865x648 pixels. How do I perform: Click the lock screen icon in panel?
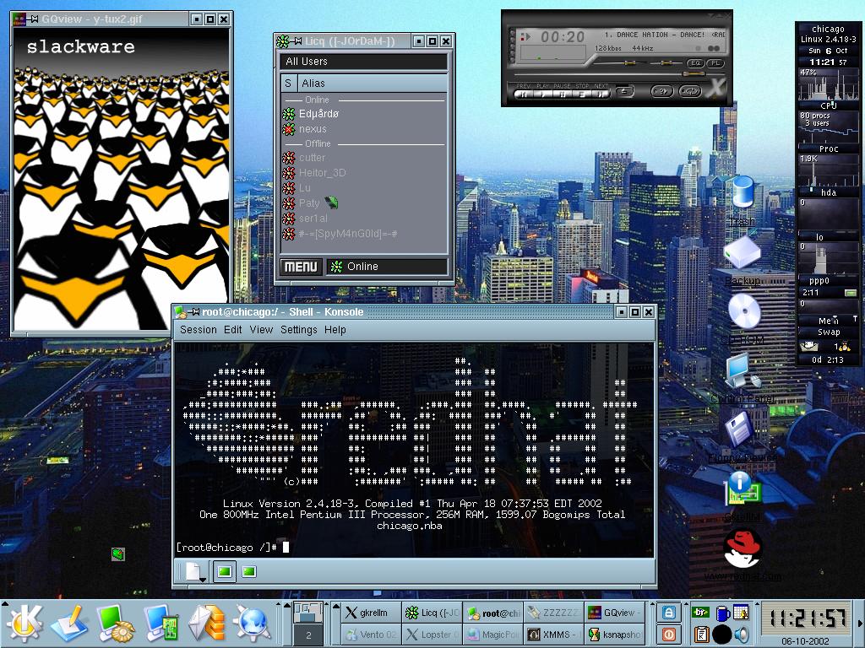point(669,613)
